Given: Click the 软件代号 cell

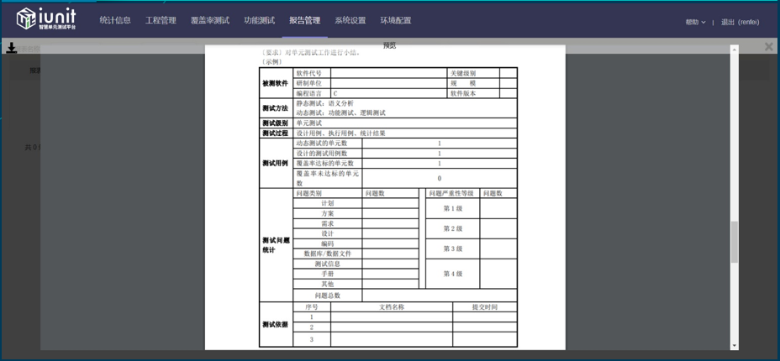Looking at the screenshot, I should (x=312, y=73).
